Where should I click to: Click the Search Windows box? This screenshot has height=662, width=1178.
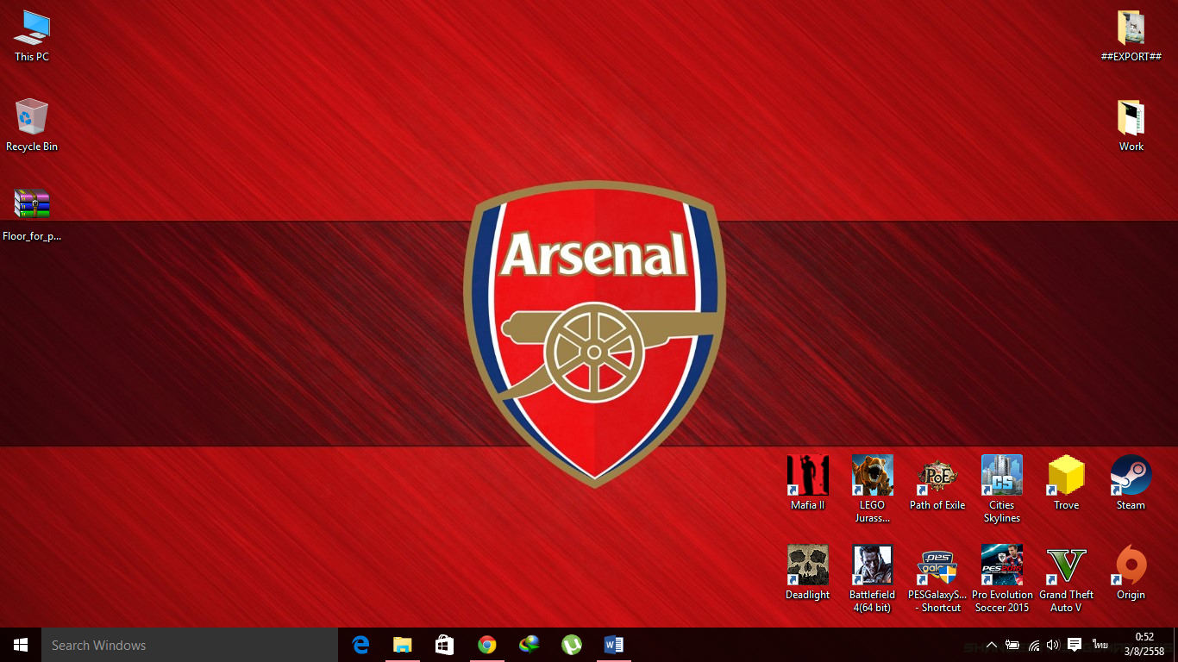(x=190, y=645)
